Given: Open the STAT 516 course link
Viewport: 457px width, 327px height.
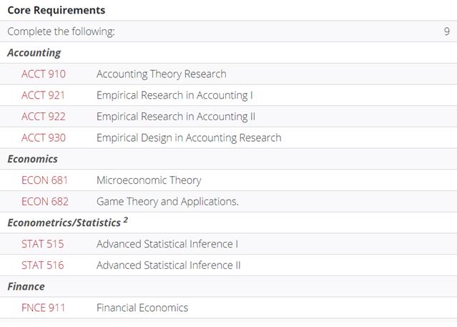Looking at the screenshot, I should 42,265.
